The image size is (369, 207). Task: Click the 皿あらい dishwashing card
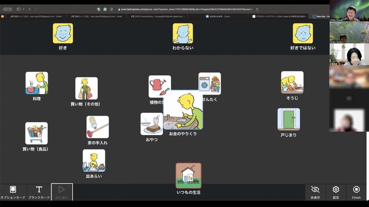click(x=94, y=160)
